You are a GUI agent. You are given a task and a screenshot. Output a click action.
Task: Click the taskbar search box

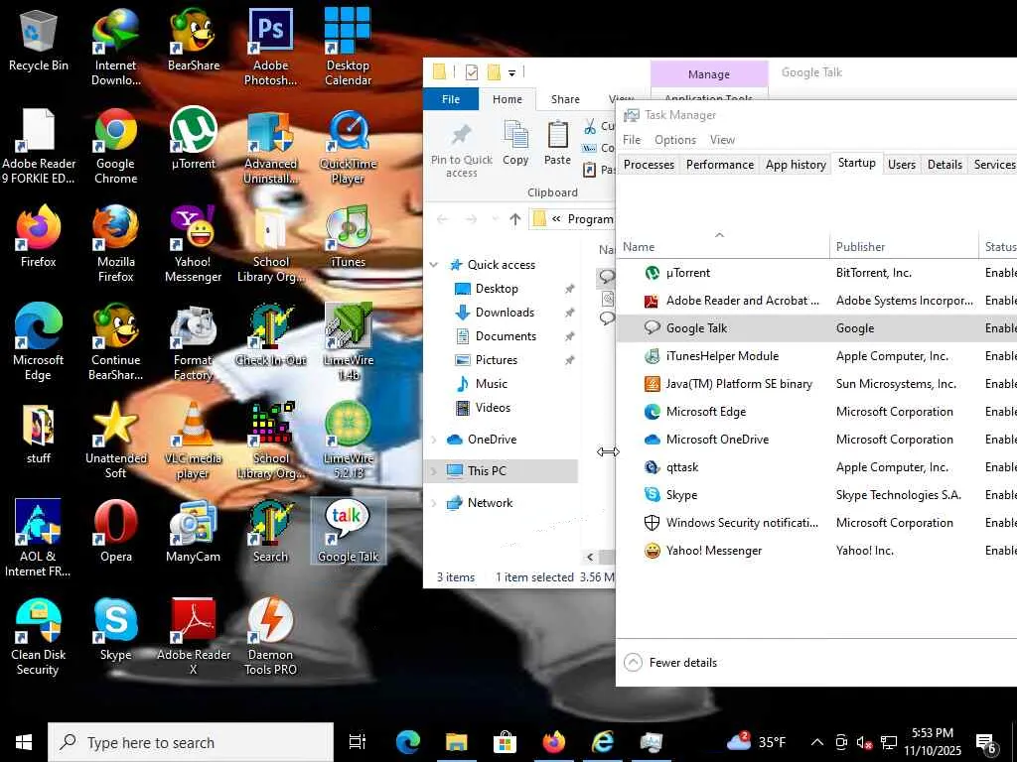tap(191, 742)
